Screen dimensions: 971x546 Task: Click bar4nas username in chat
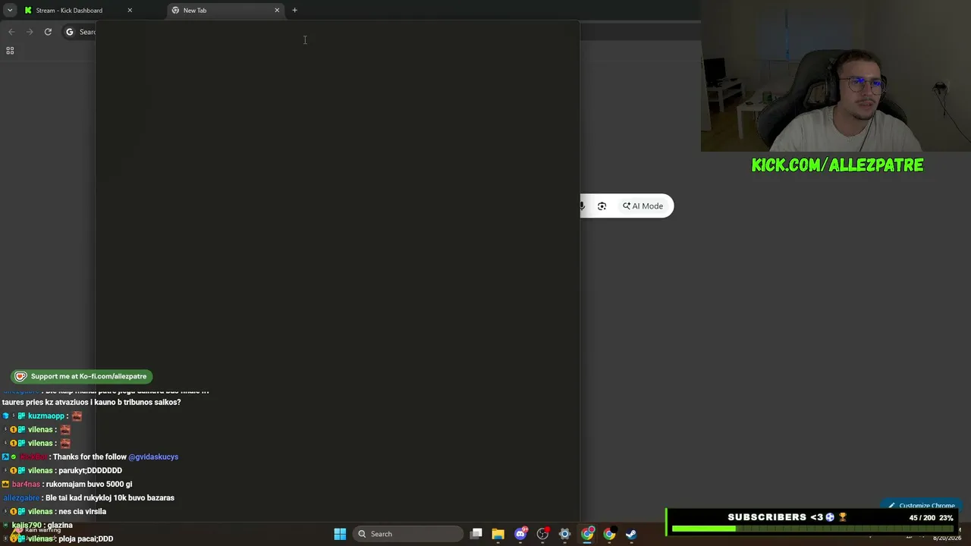click(26, 484)
